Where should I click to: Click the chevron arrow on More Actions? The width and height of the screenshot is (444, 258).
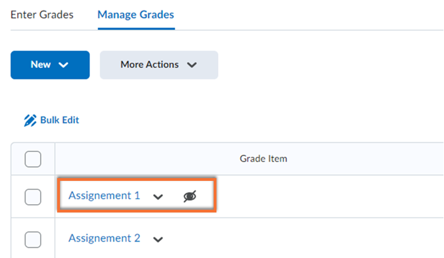[192, 65]
